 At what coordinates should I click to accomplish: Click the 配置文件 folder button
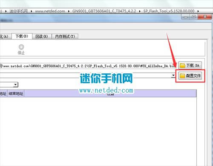(x=190, y=76)
